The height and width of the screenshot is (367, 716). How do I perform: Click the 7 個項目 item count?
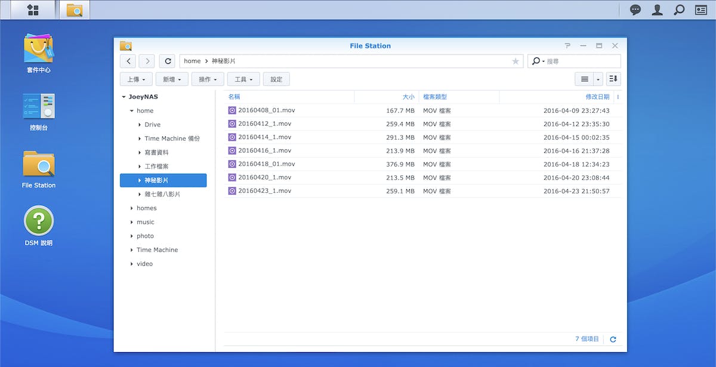point(587,339)
